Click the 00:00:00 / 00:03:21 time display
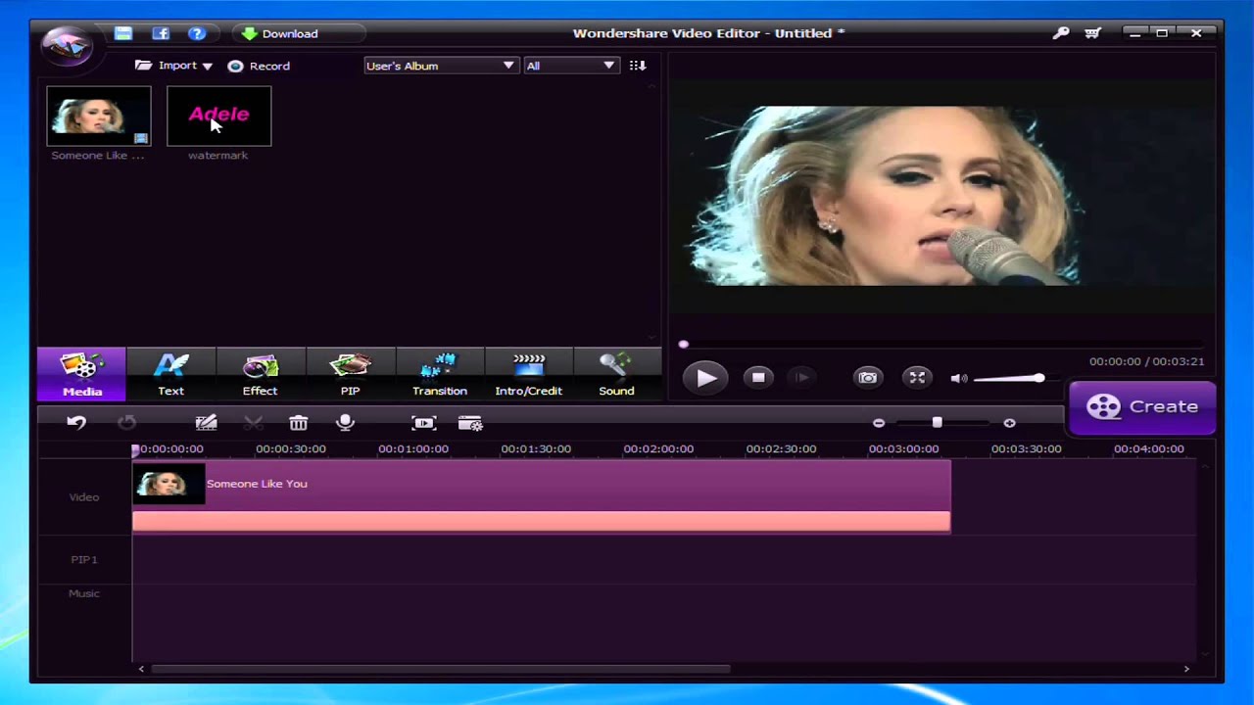The width and height of the screenshot is (1254, 705). pyautogui.click(x=1146, y=361)
